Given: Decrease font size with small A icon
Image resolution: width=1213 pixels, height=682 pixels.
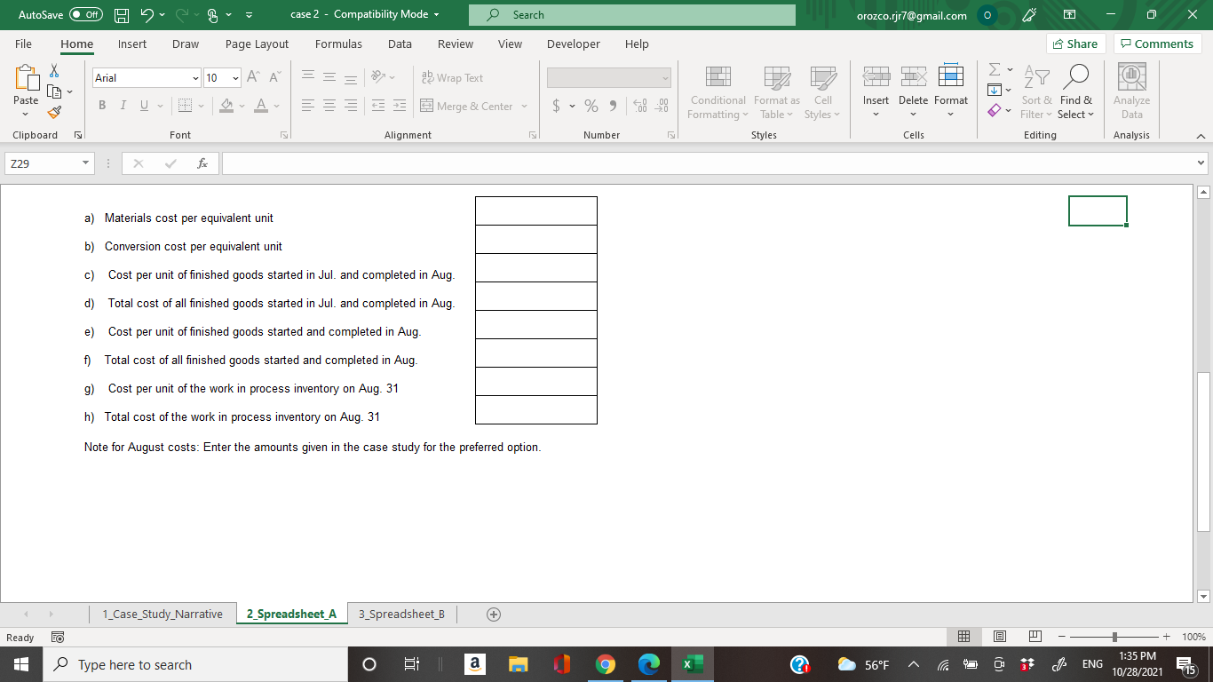Looking at the screenshot, I should point(274,78).
